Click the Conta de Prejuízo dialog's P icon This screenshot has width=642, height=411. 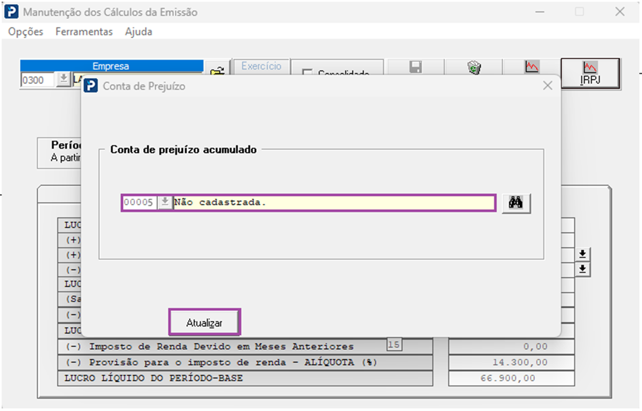[91, 86]
